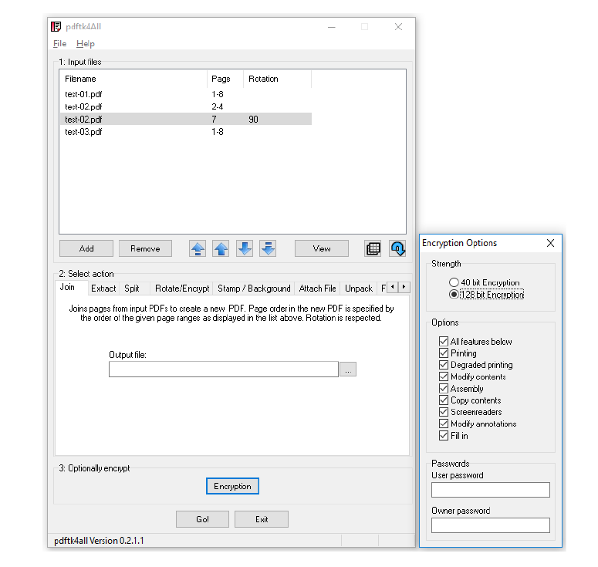Screen dimensions: 598x567
Task: Select the test-03.pdf row
Action: point(186,132)
